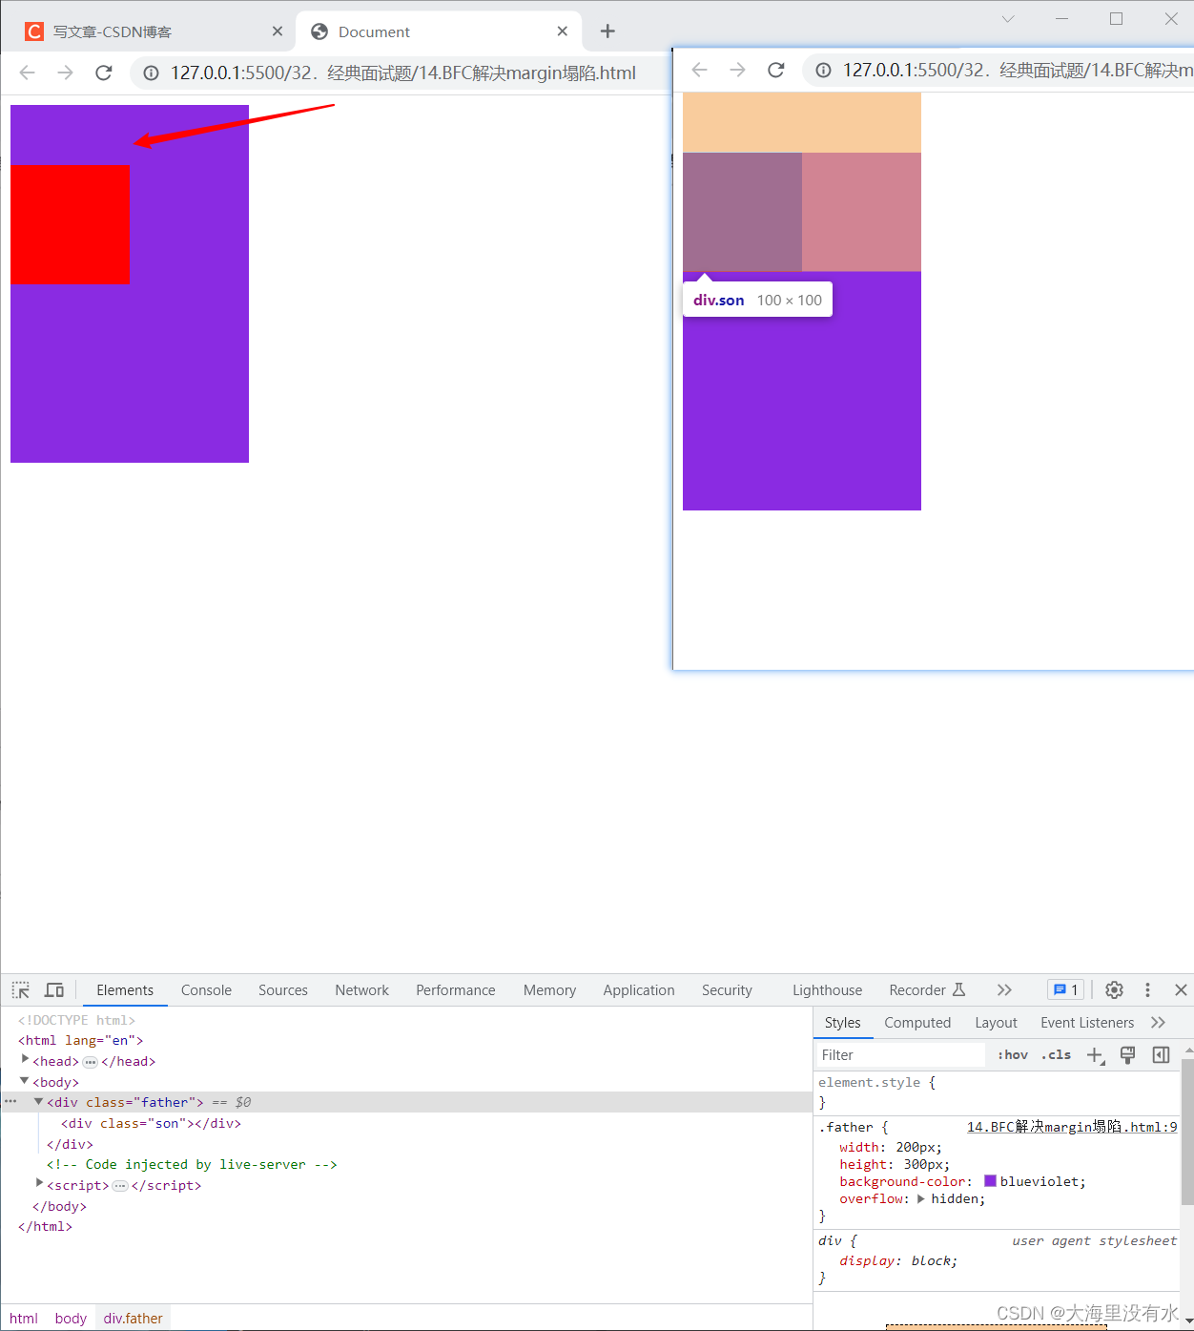The image size is (1194, 1331).
Task: Collapse the body element node
Action: click(x=25, y=1081)
